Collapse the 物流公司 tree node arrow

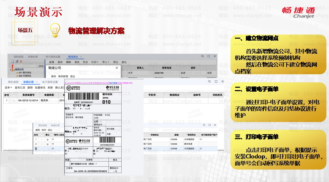(11, 70)
